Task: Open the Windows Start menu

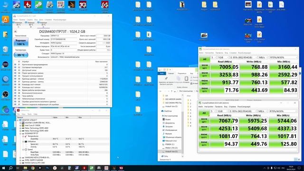Action: pos(3,168)
